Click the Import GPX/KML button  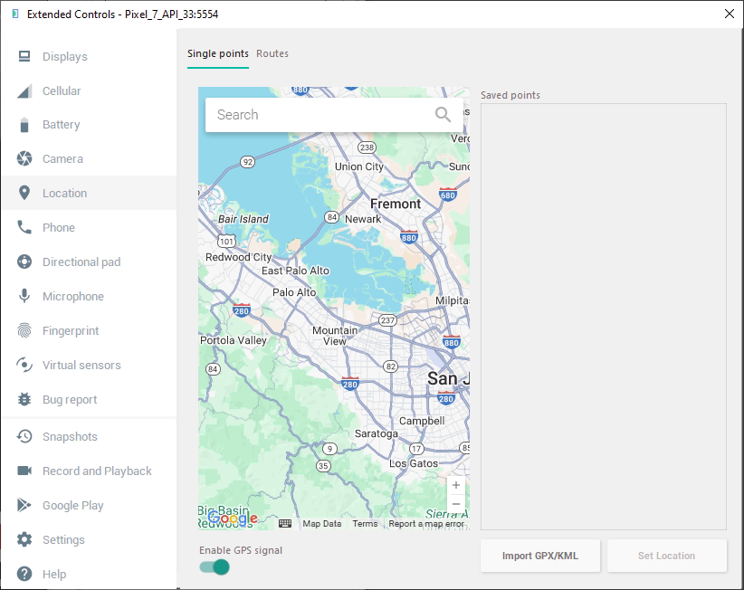(x=540, y=556)
